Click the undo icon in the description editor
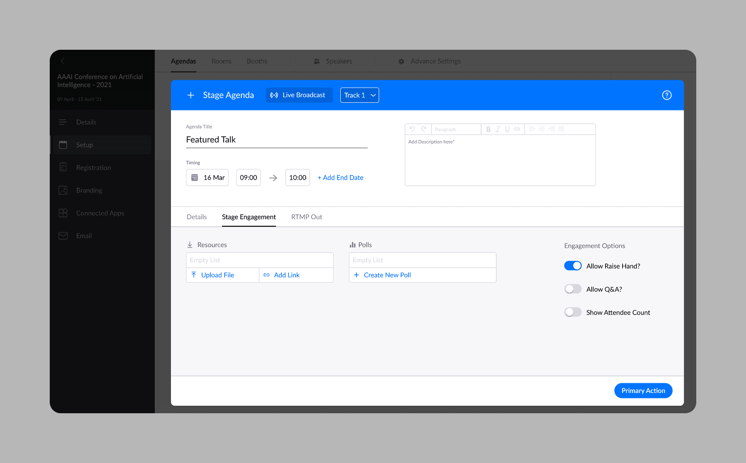The image size is (746, 463). click(411, 129)
